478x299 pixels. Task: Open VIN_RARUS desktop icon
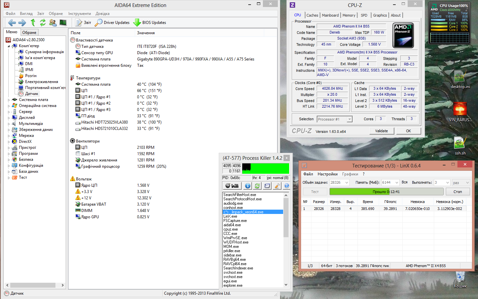point(460,112)
